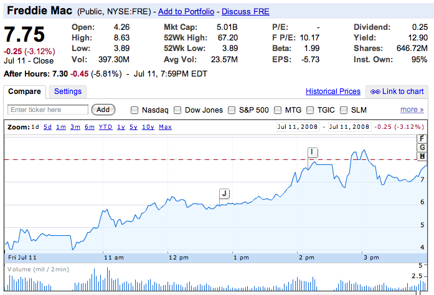Click the chain-link icon beside Link to chart
The width and height of the screenshot is (434, 295).
[x=375, y=92]
